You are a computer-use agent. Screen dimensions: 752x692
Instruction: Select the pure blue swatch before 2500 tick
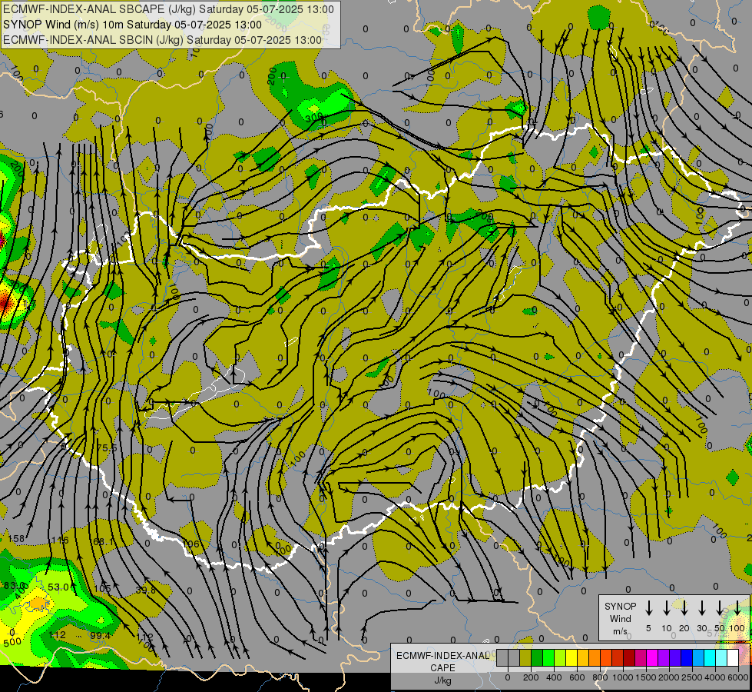tap(687, 657)
